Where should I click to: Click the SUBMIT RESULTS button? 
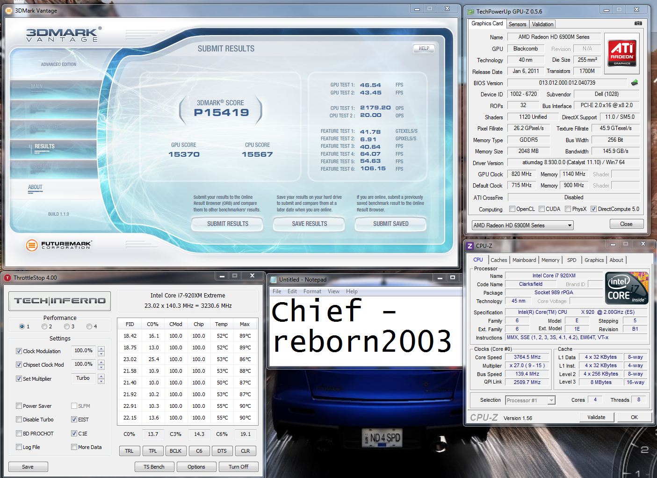[x=228, y=224]
